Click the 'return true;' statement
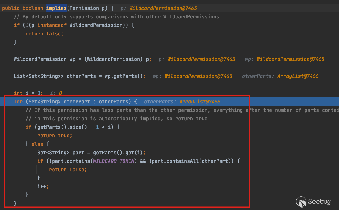This screenshot has width=339, height=210. coord(55,136)
